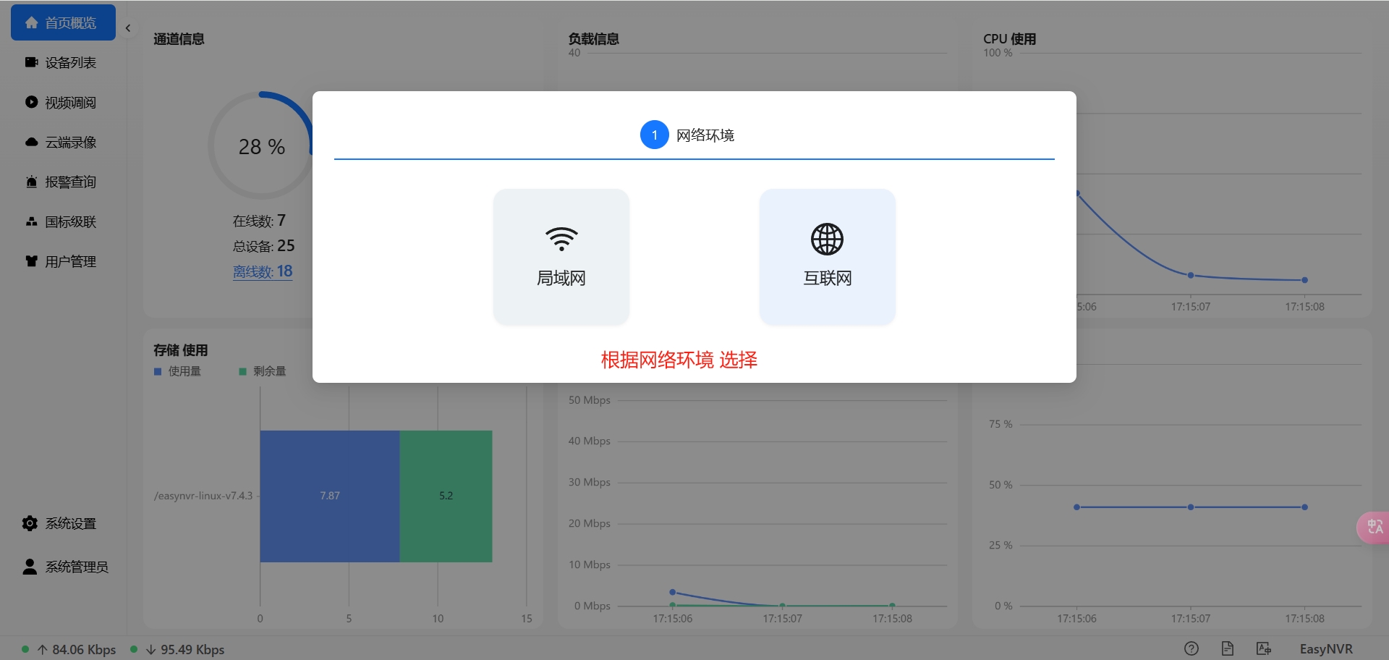Image resolution: width=1389 pixels, height=660 pixels.
Task: Toggle the floating translation button on right edge
Action: tap(1375, 527)
